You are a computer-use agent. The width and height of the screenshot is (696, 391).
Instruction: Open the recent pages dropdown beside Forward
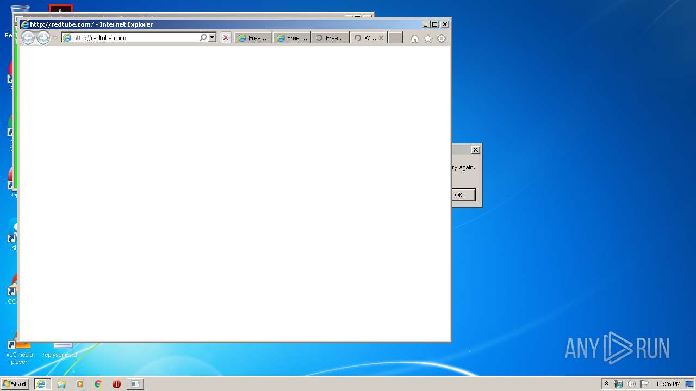pyautogui.click(x=55, y=38)
